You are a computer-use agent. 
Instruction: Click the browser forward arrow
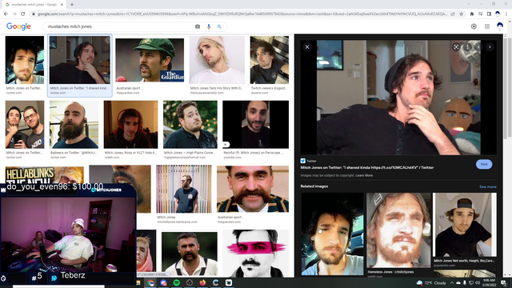(x=14, y=14)
